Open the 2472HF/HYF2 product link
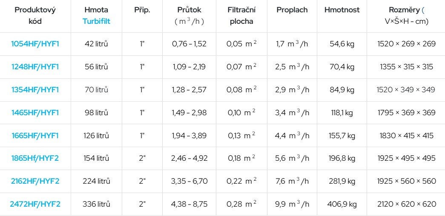This screenshot has width=445, height=216. click(35, 204)
